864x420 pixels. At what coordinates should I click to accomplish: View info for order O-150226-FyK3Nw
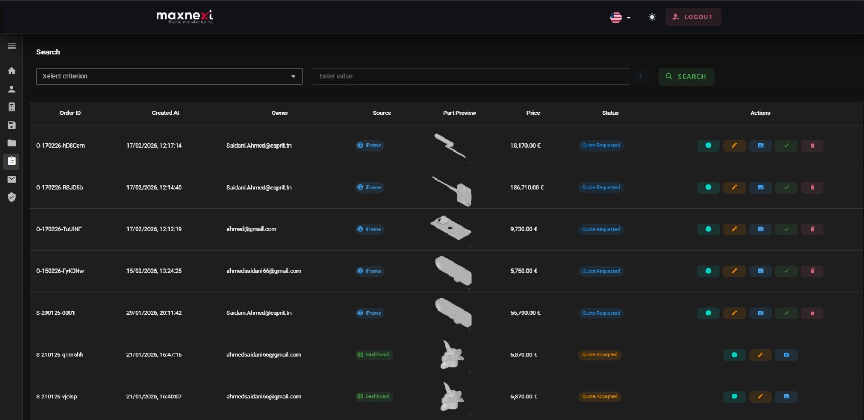[708, 271]
